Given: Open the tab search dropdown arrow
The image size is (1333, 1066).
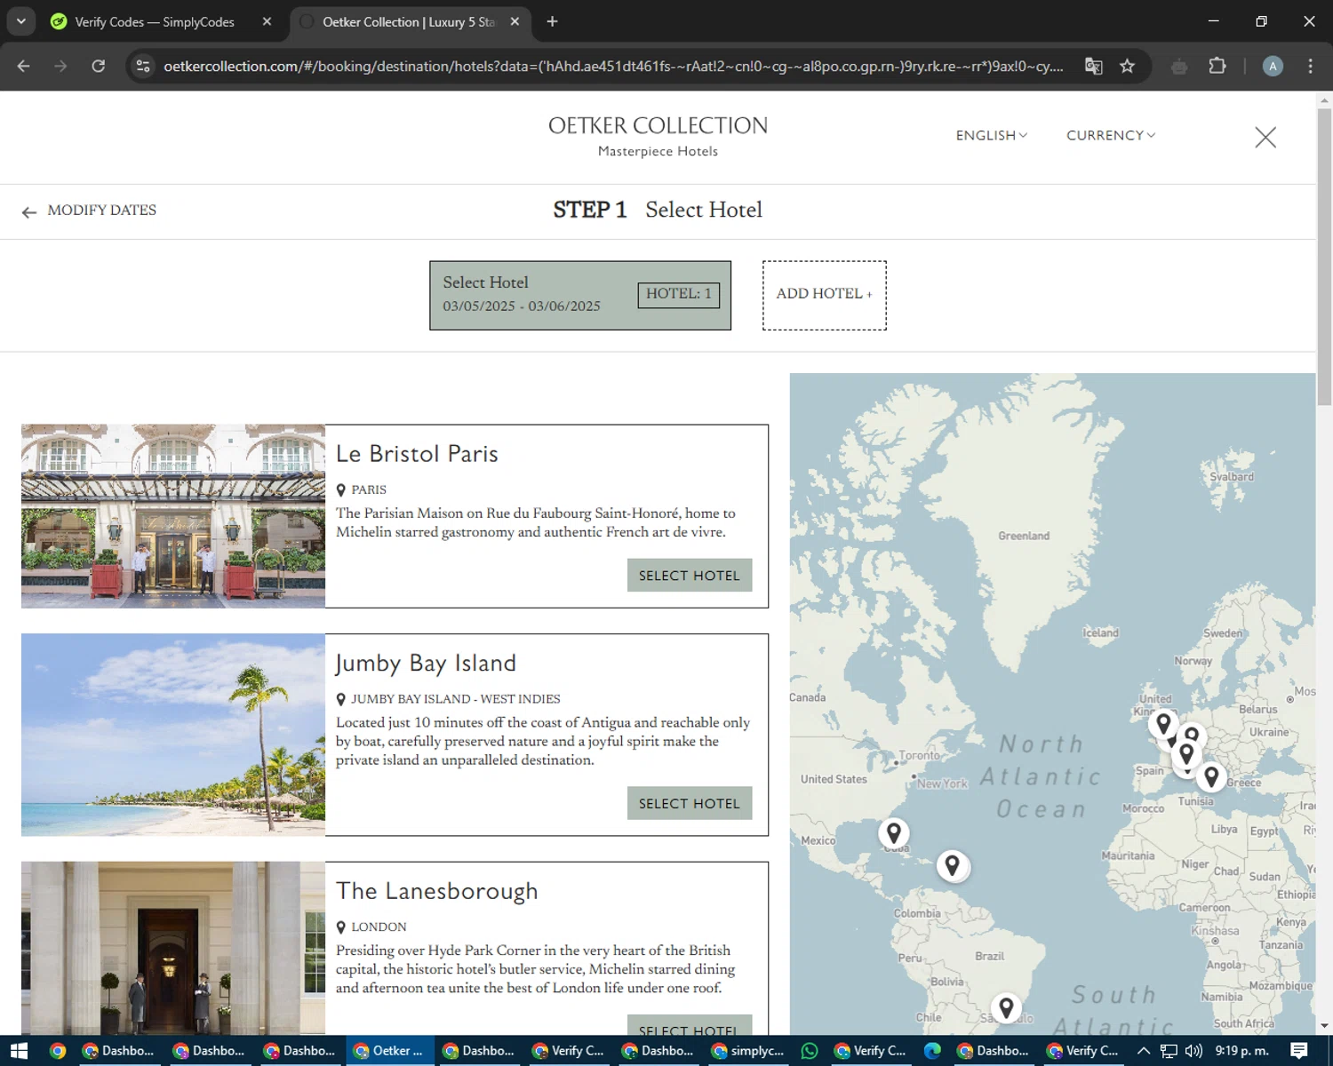Looking at the screenshot, I should (x=20, y=21).
